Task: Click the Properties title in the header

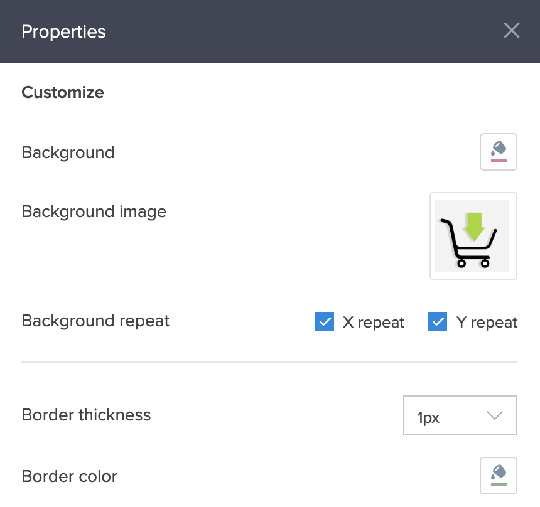Action: 63,31
